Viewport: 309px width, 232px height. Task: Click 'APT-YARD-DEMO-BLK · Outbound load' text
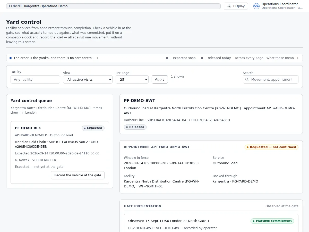44,135
